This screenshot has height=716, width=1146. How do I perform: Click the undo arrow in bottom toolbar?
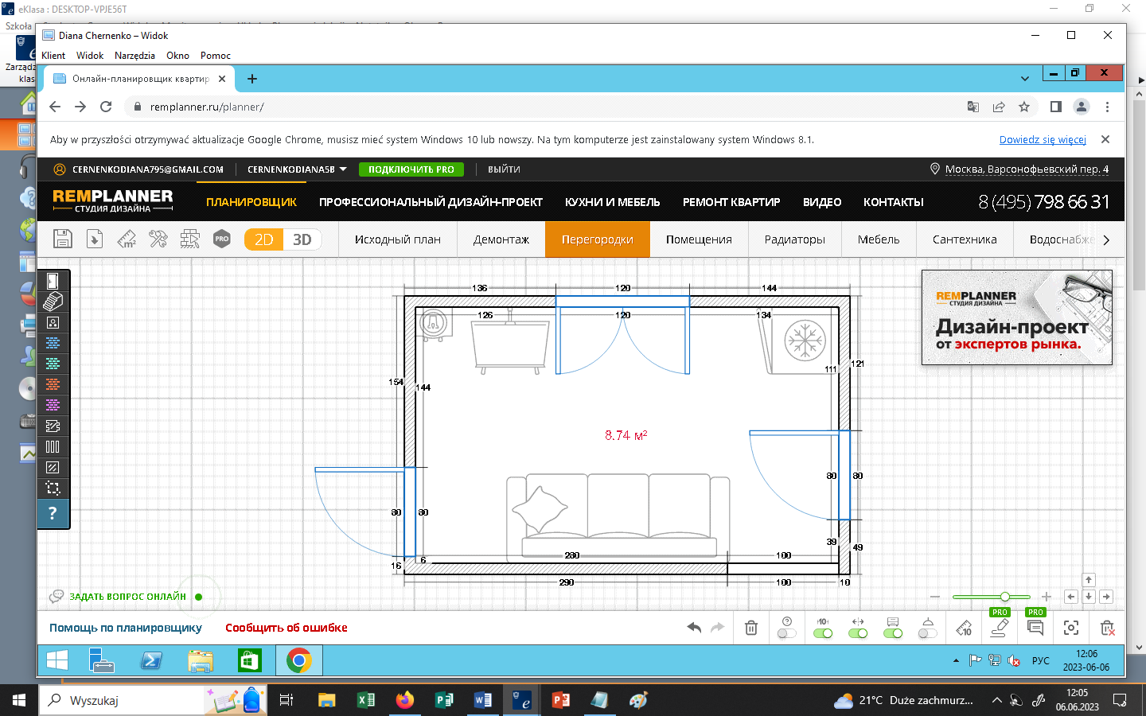coord(694,628)
